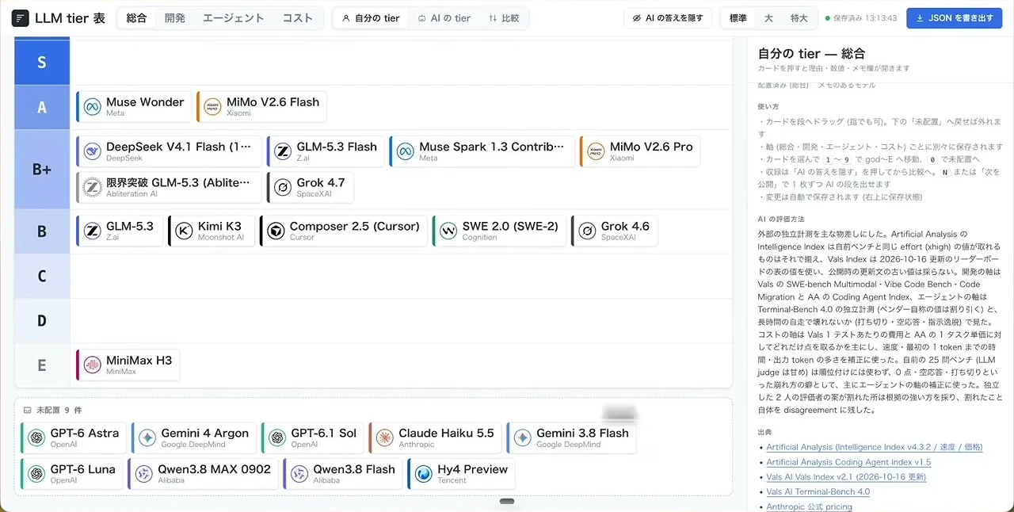This screenshot has width=1014, height=512.
Task: Switch to AI の tier view
Action: click(x=444, y=18)
